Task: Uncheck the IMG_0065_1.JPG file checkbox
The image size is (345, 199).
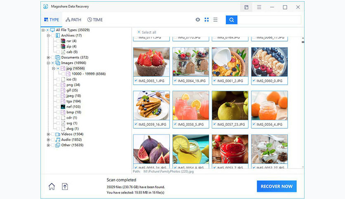Action: pyautogui.click(x=136, y=81)
